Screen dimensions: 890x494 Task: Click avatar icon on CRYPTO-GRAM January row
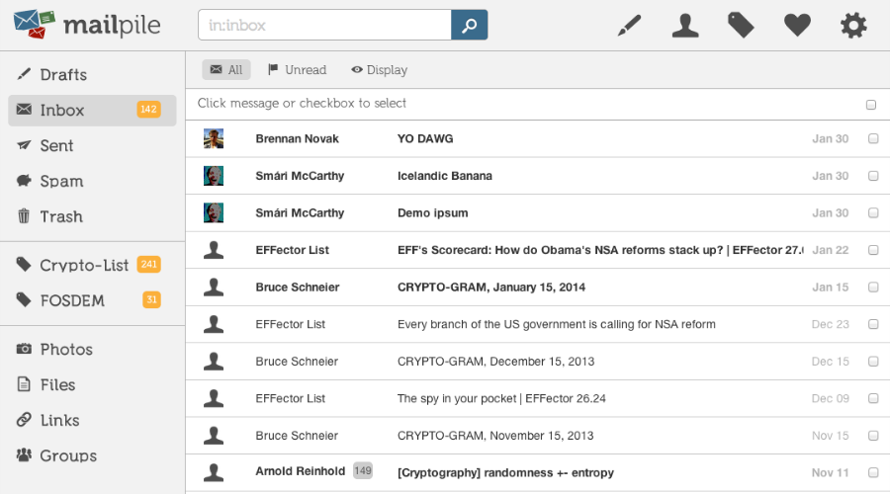[214, 287]
